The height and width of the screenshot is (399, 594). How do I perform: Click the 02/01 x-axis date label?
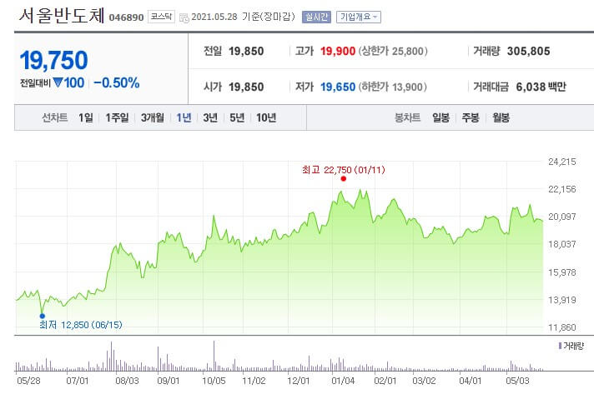point(385,381)
